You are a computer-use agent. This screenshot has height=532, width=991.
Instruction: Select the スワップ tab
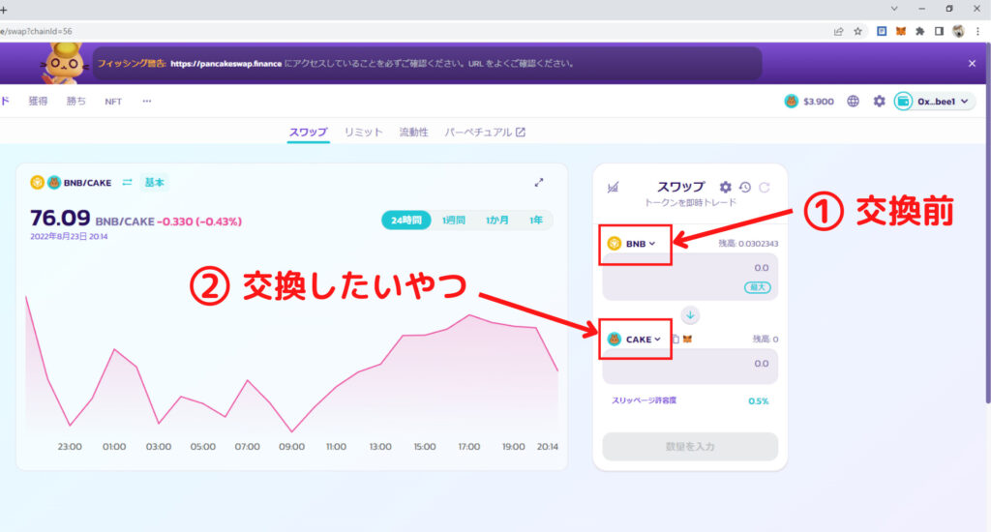tap(309, 133)
